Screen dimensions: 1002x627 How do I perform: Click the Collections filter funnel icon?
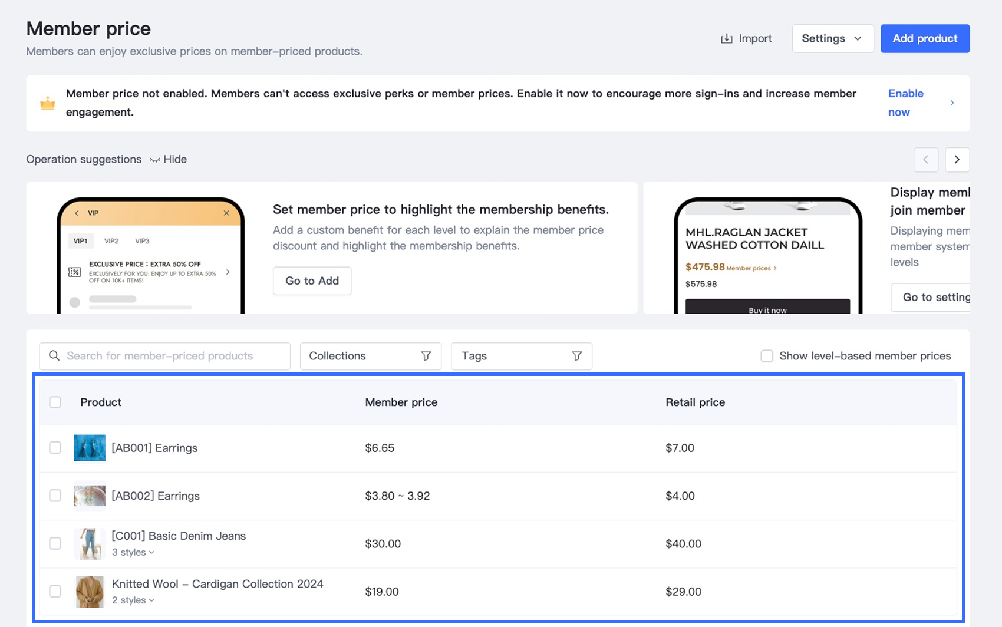(426, 356)
